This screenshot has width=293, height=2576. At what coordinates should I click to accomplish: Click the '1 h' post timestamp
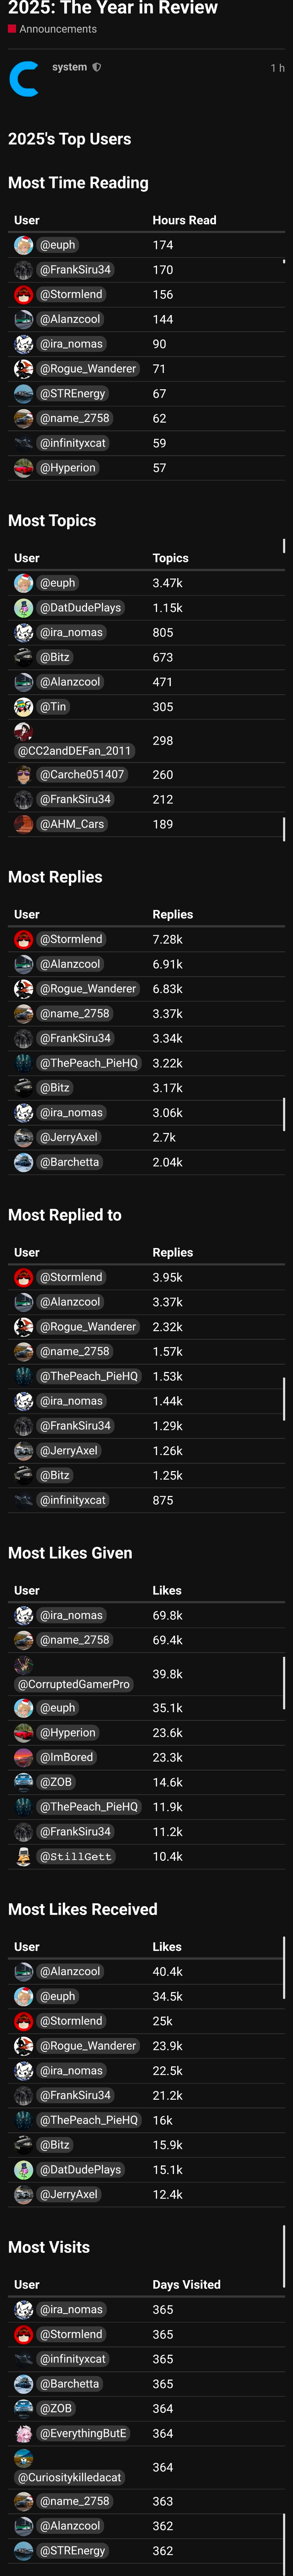(277, 68)
